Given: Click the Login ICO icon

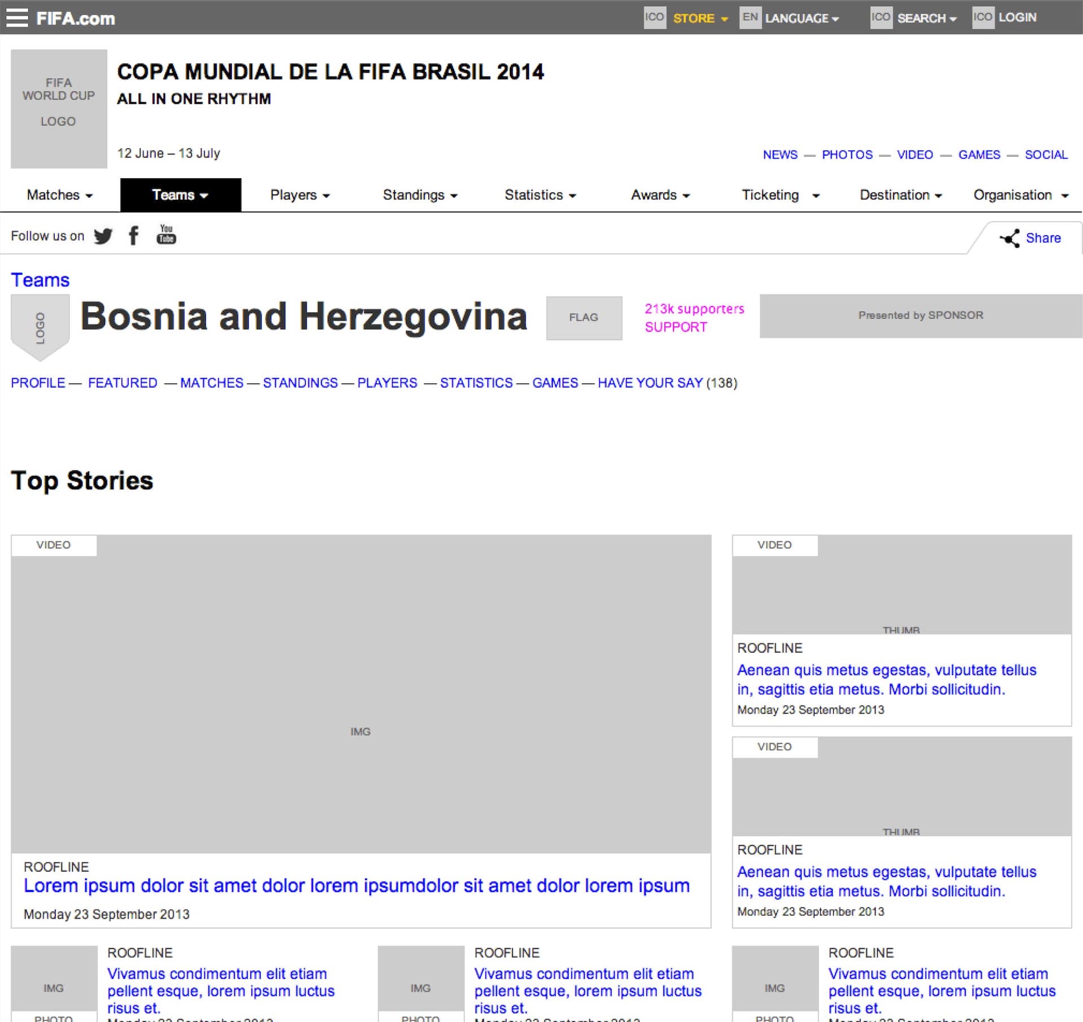Looking at the screenshot, I should (983, 17).
